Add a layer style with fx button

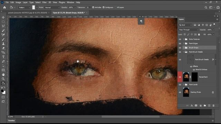tap(192, 106)
